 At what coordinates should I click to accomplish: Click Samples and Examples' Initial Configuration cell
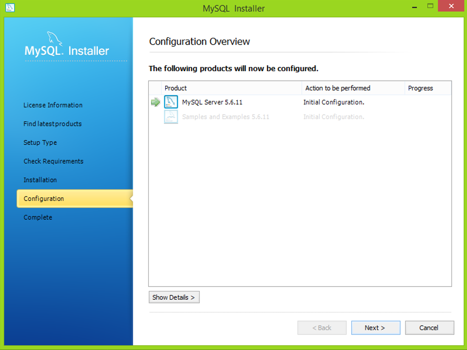(x=334, y=117)
